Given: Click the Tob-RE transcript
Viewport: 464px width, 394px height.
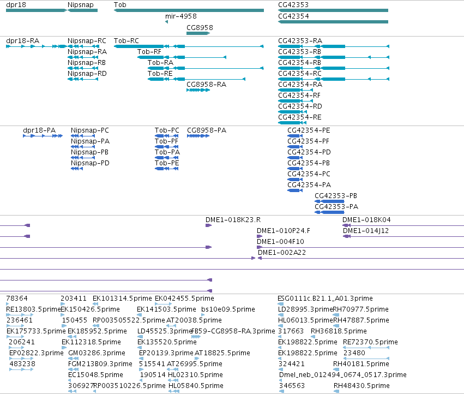Looking at the screenshot, I should pos(196,79).
